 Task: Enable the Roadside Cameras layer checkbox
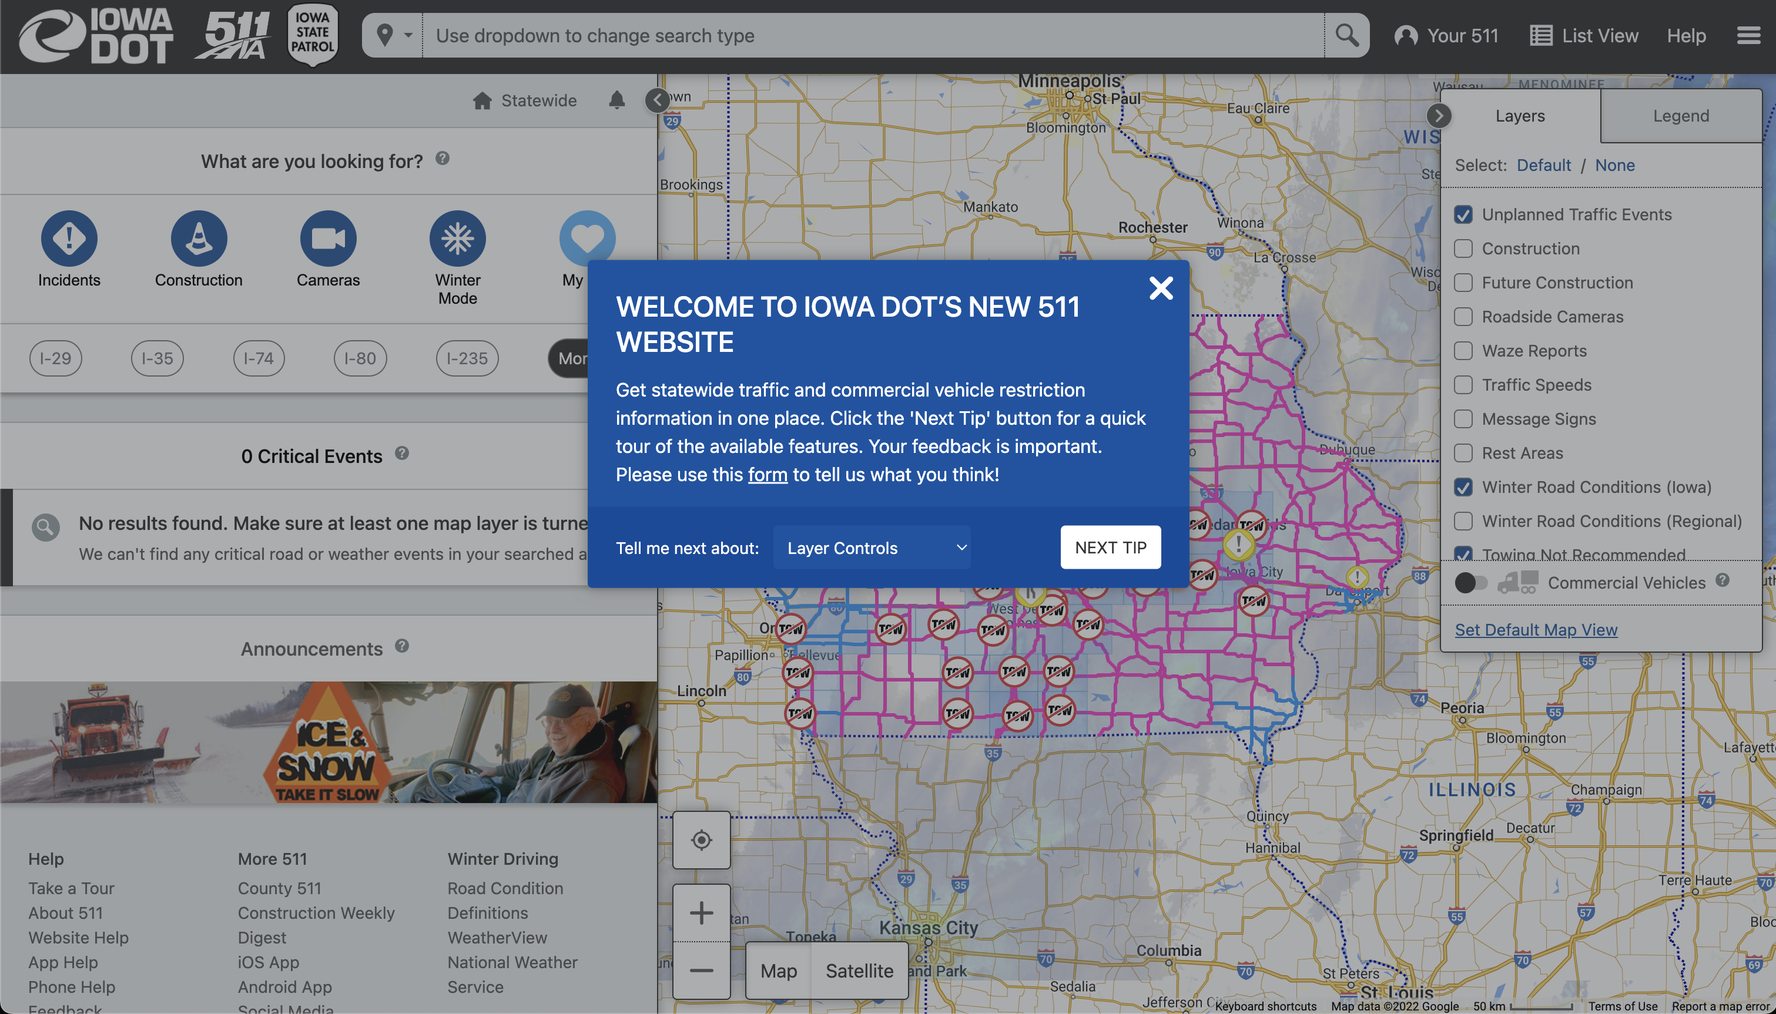click(x=1463, y=317)
